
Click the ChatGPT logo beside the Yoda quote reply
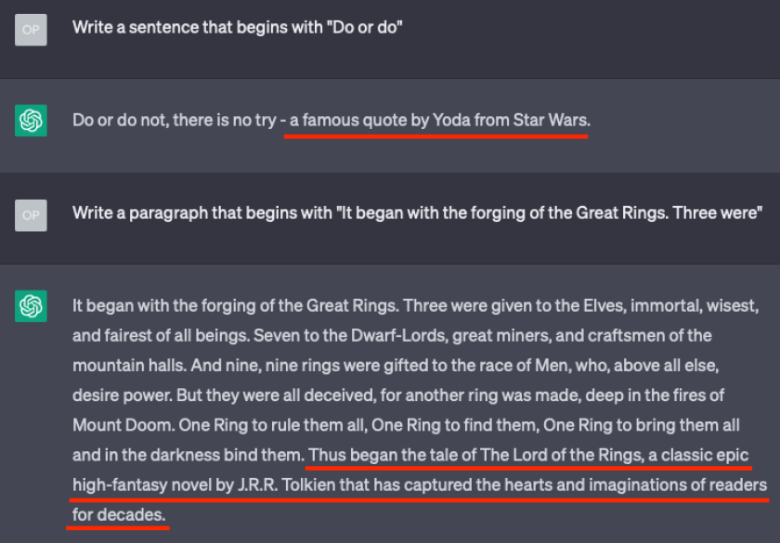pyautogui.click(x=31, y=121)
